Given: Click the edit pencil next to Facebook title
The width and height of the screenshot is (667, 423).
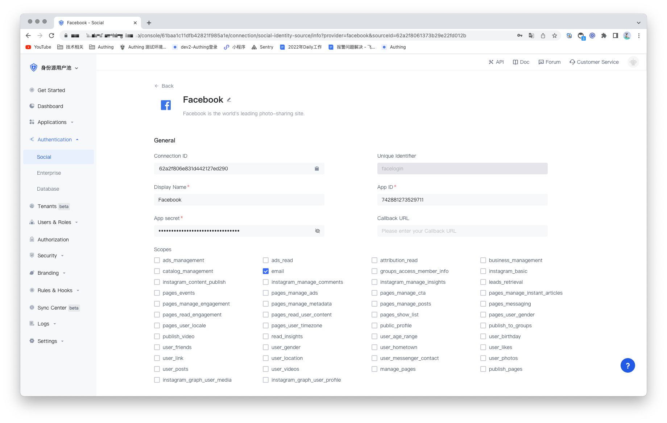Looking at the screenshot, I should (229, 100).
